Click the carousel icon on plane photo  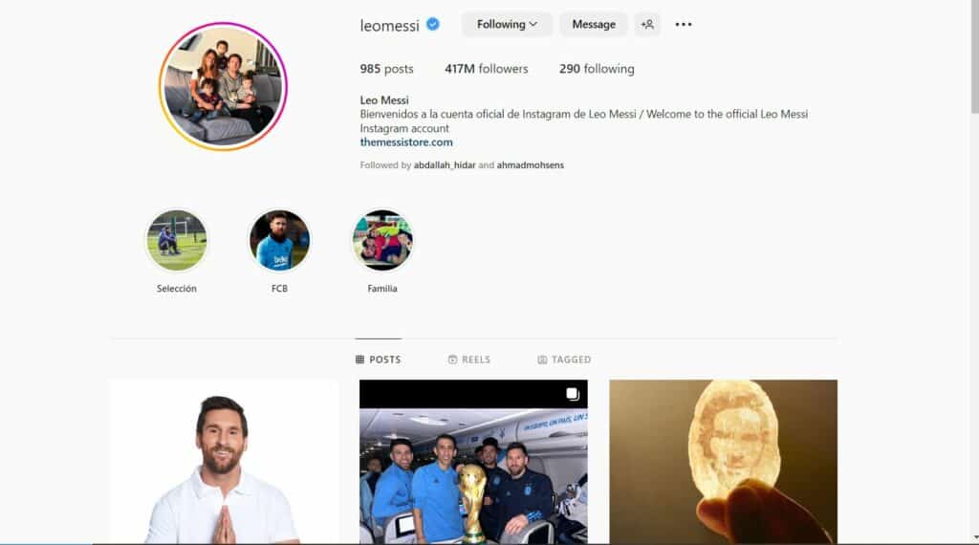click(x=573, y=394)
